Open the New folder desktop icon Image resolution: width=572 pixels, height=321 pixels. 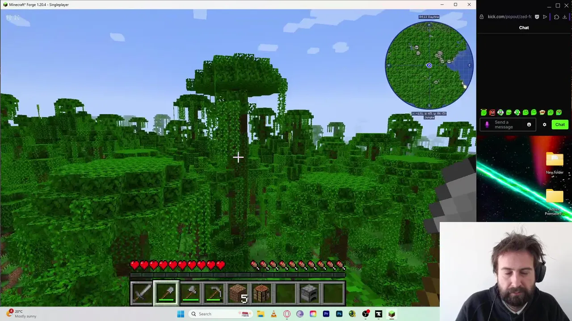(x=555, y=163)
